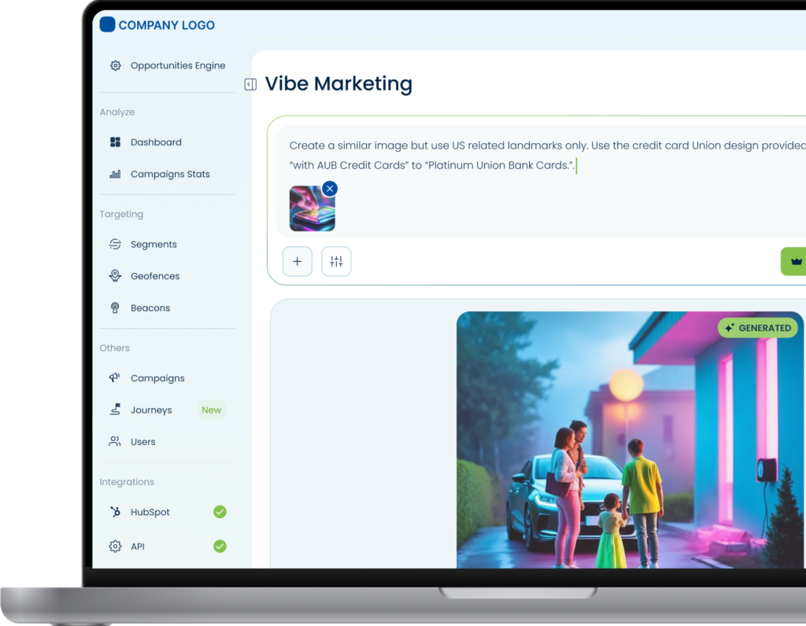Click the Beacons icon in sidebar
This screenshot has height=626, width=806.
pos(115,308)
